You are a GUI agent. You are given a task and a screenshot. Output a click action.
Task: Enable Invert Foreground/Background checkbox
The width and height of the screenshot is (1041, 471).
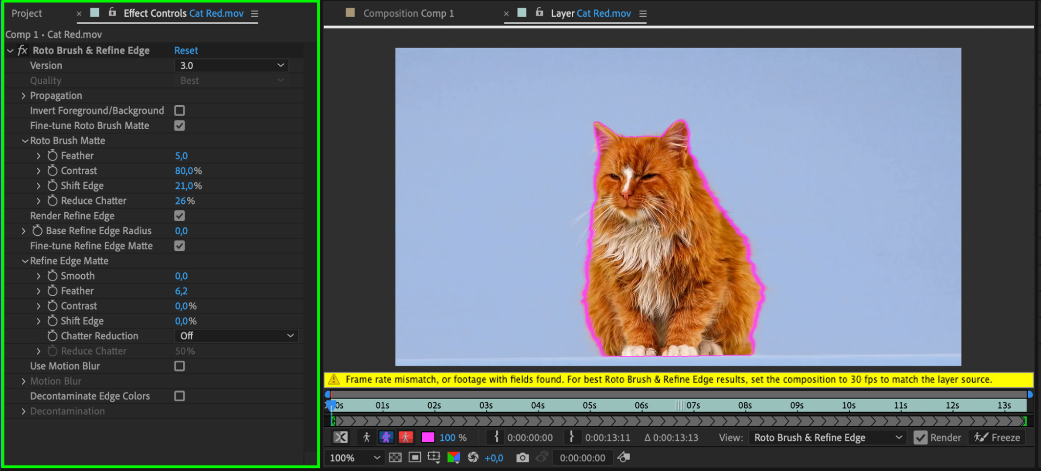pos(180,110)
